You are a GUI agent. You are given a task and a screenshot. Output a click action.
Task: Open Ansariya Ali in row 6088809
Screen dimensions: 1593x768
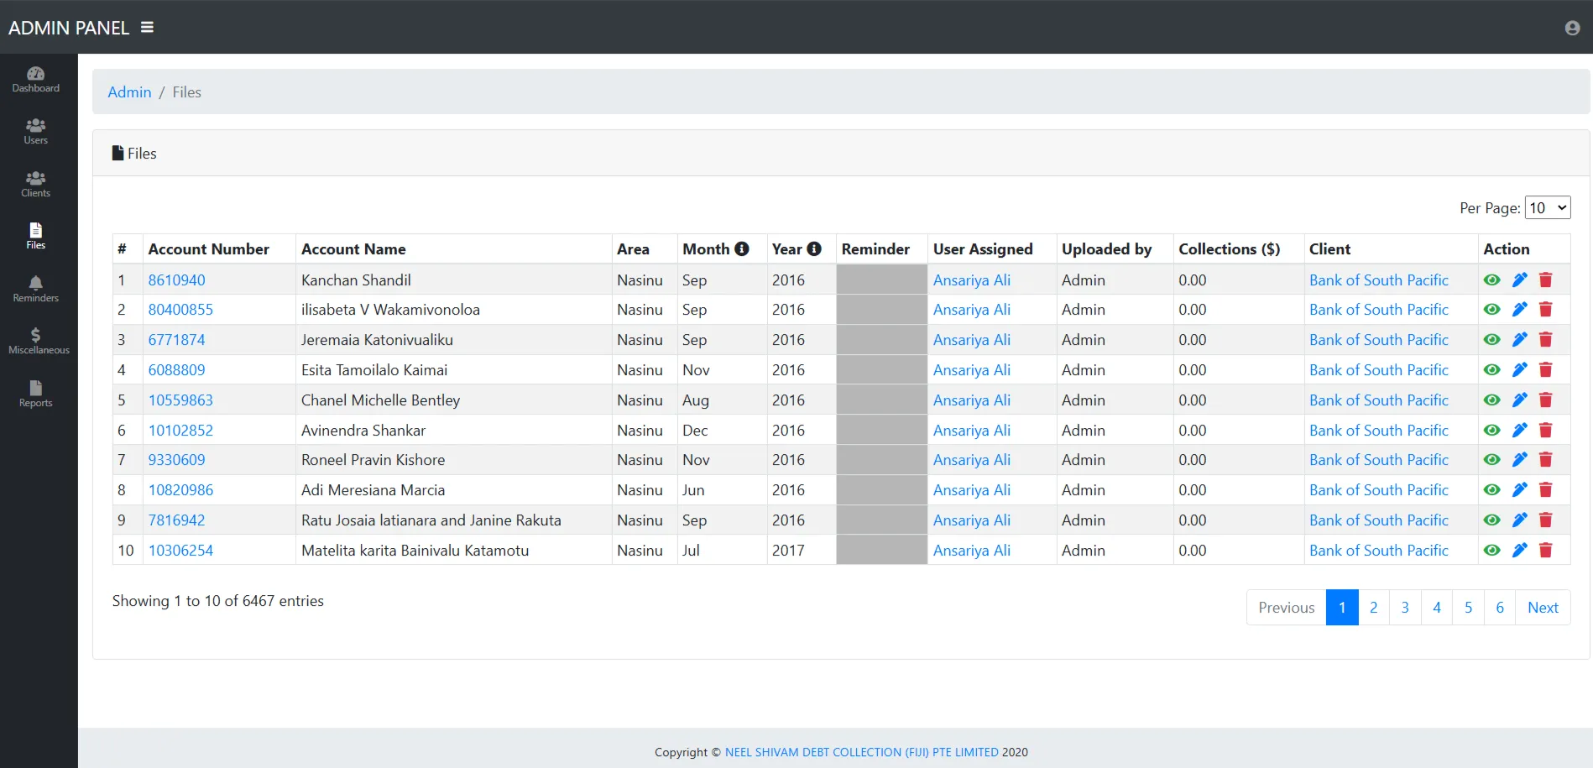972,370
